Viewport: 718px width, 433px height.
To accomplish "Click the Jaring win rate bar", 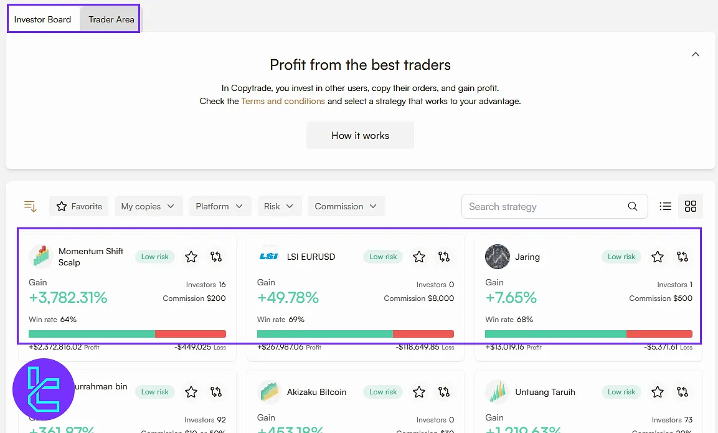I will (588, 334).
